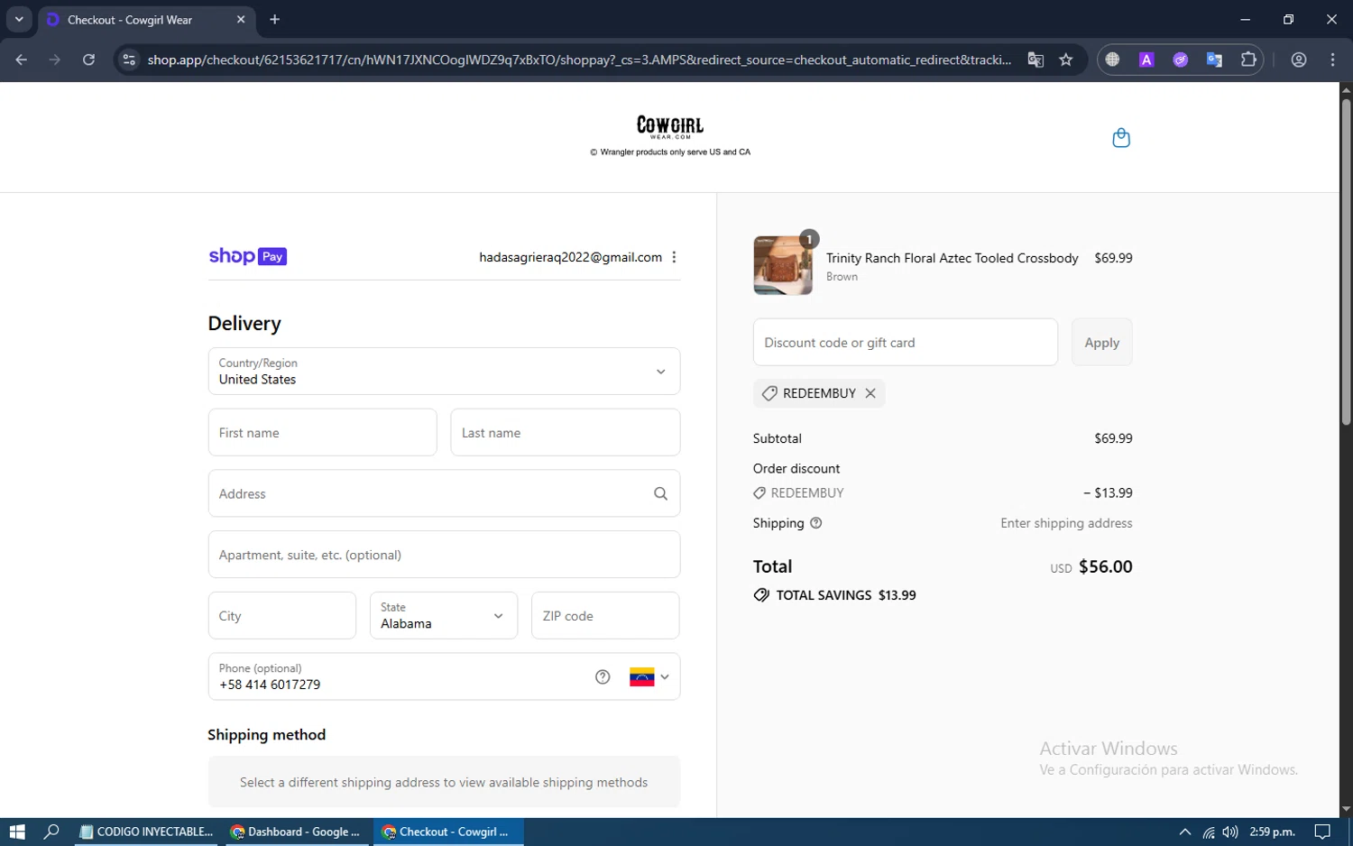
Task: Click the browser address bar URL
Action: click(579, 60)
